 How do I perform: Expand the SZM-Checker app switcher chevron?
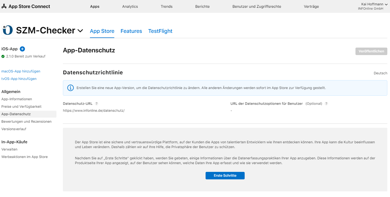pos(80,31)
